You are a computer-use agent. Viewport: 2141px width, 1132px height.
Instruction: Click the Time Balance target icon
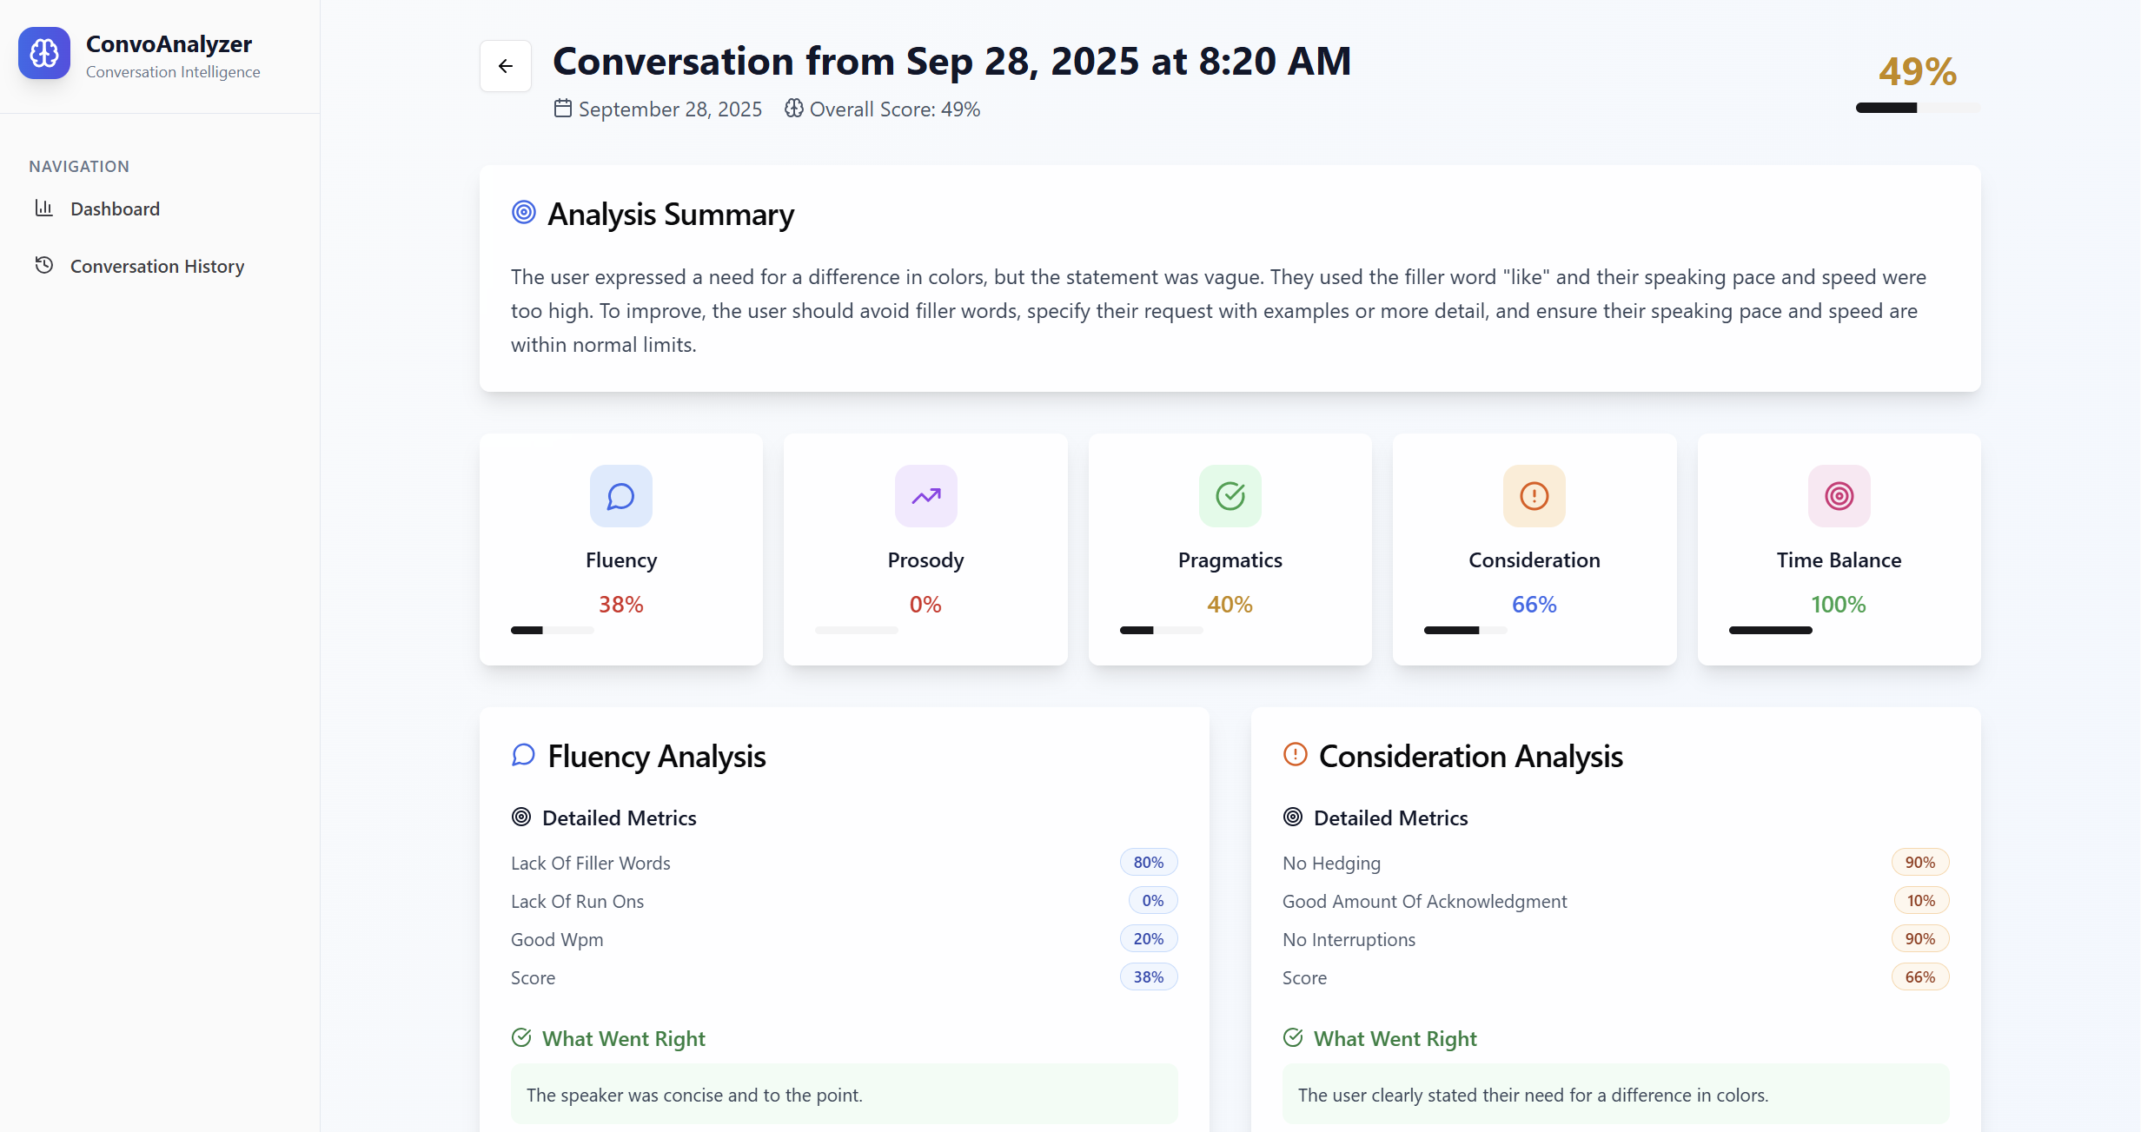(x=1839, y=496)
